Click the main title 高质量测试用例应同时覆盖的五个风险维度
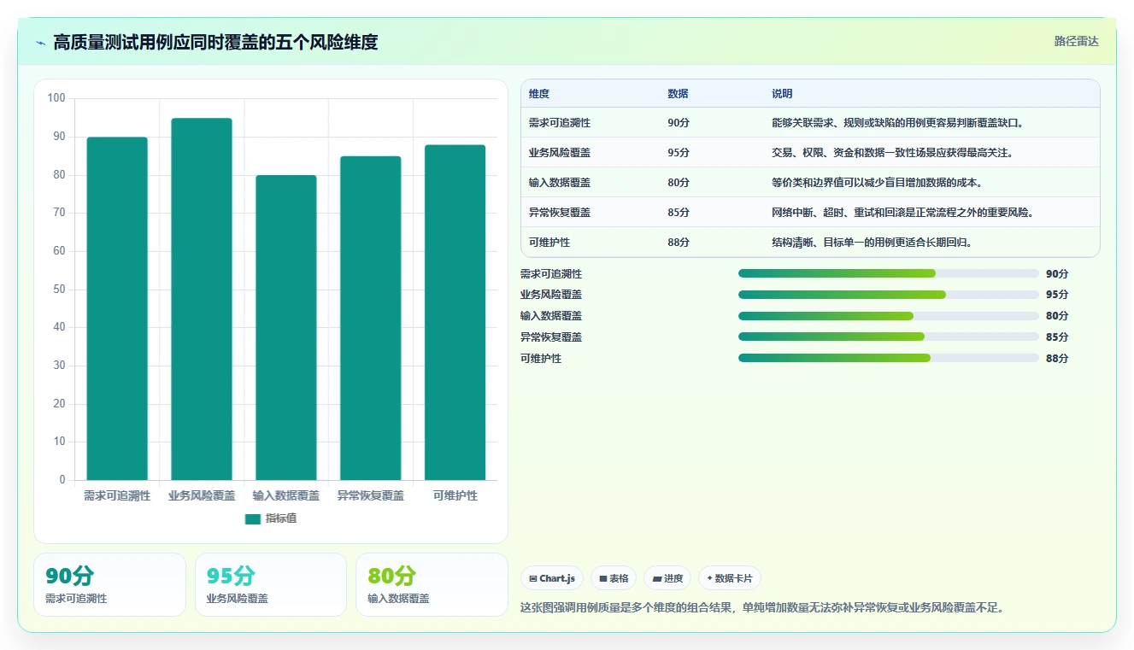The height and width of the screenshot is (650, 1134). click(x=215, y=43)
